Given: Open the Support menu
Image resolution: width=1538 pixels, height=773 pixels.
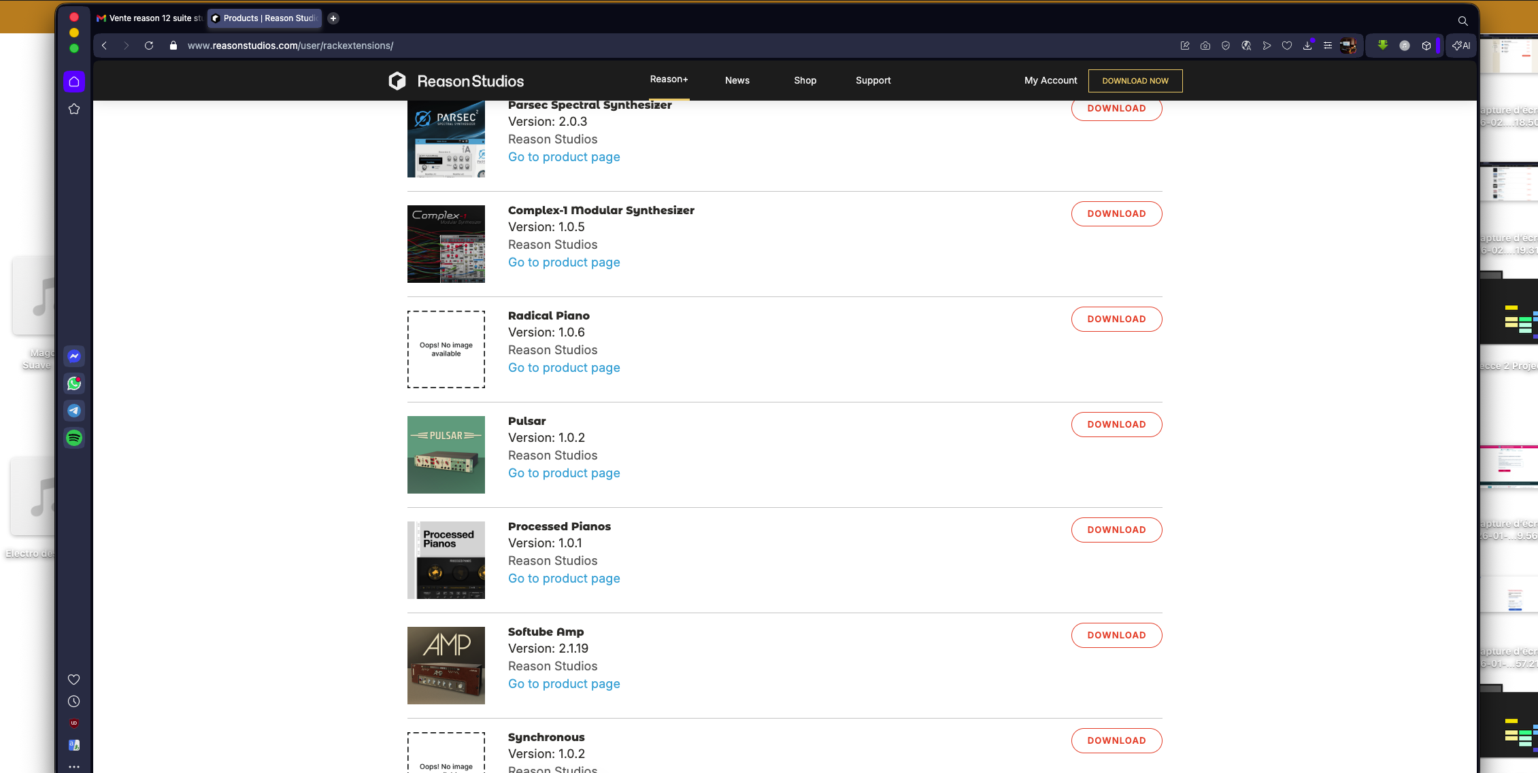Looking at the screenshot, I should [873, 80].
